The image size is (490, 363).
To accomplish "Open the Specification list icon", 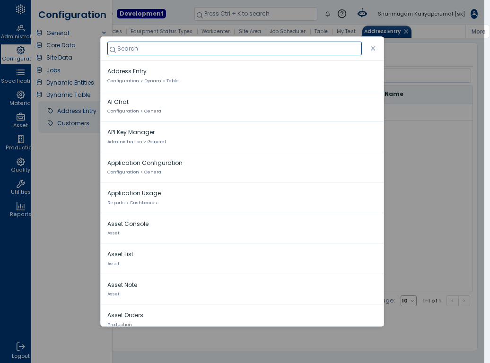I will [x=21, y=72].
